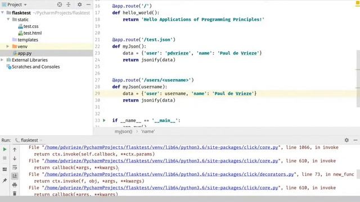Image resolution: width=360 pixels, height=202 pixels.
Task: Select the flasktest run tab
Action: click(x=29, y=140)
